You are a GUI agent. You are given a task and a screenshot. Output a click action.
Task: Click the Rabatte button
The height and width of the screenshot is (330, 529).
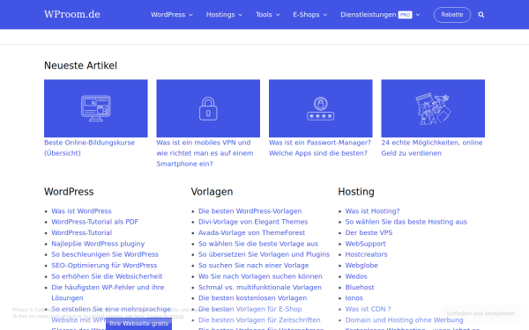pos(452,15)
